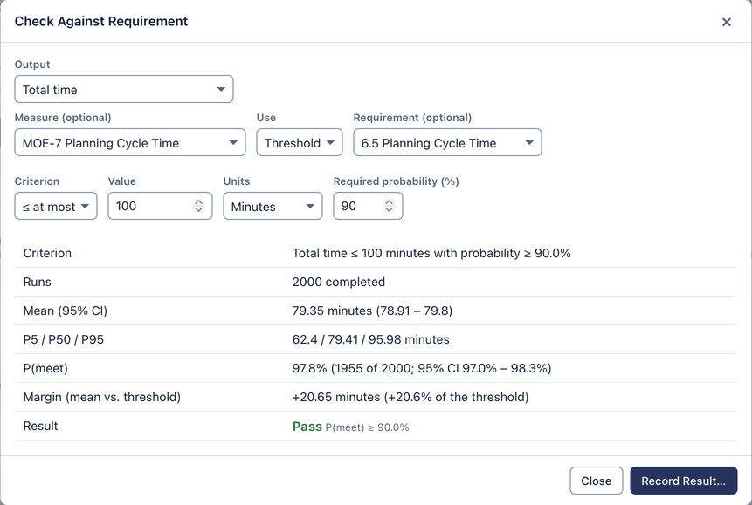
Task: Click the 'P(meet)' row label
Action: (x=45, y=368)
